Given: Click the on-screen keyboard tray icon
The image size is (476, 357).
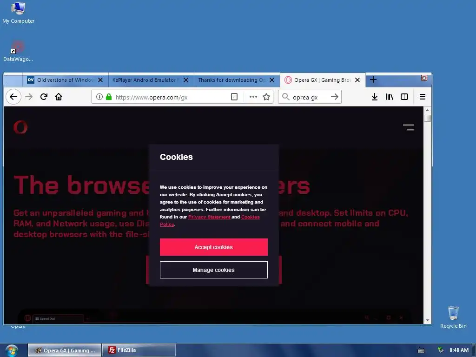Looking at the screenshot, I should (421, 350).
